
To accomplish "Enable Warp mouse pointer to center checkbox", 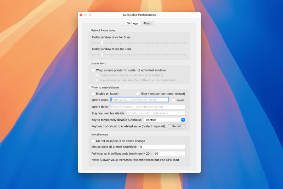I will (x=93, y=70).
